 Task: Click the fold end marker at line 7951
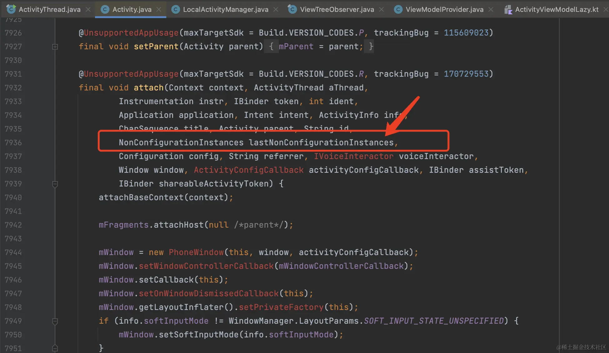coord(55,348)
